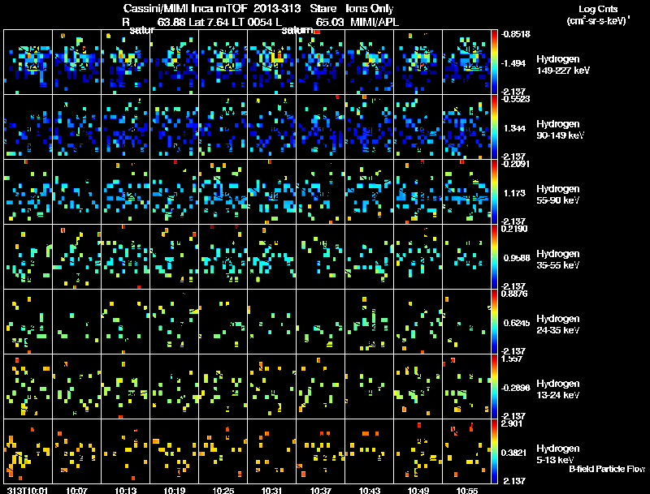Click the Hydrogen 55-90 keV row label
This screenshot has width=650, height=494.
557,194
